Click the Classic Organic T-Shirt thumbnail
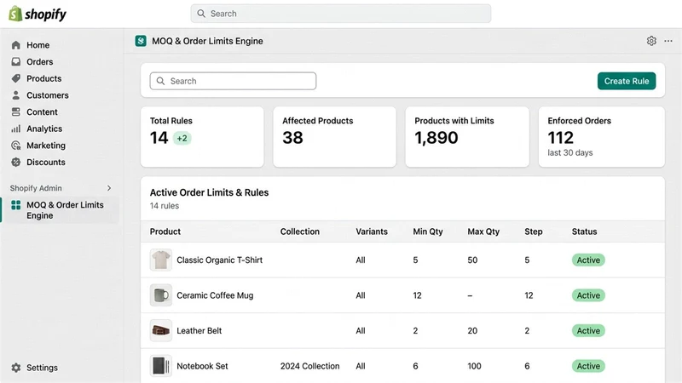Viewport: 682px width, 383px height. 161,260
